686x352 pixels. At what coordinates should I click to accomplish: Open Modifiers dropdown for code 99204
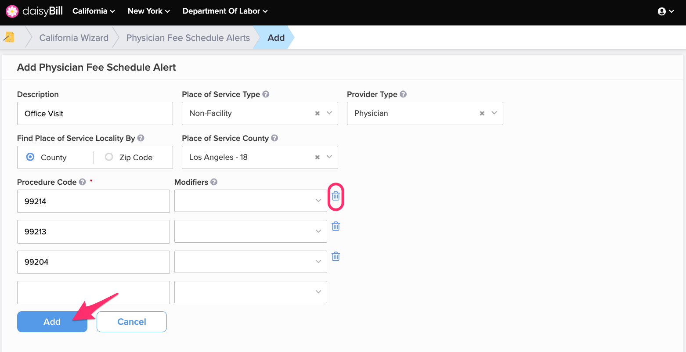point(251,262)
